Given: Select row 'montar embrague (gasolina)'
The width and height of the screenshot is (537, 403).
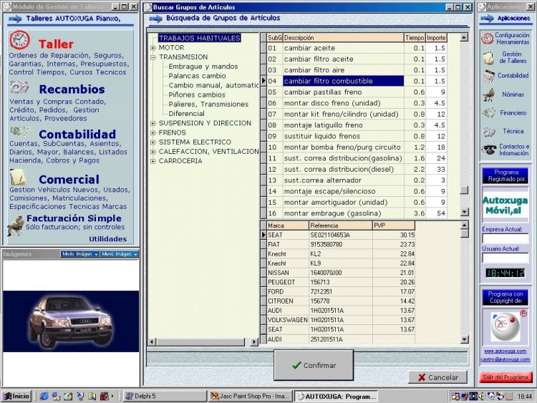Looking at the screenshot, I should [x=357, y=213].
